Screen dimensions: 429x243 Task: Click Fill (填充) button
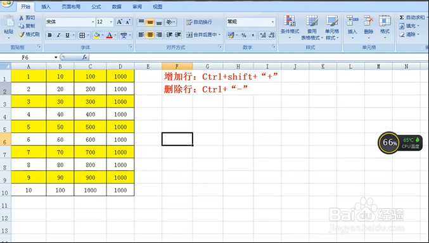pyautogui.click(x=409, y=26)
